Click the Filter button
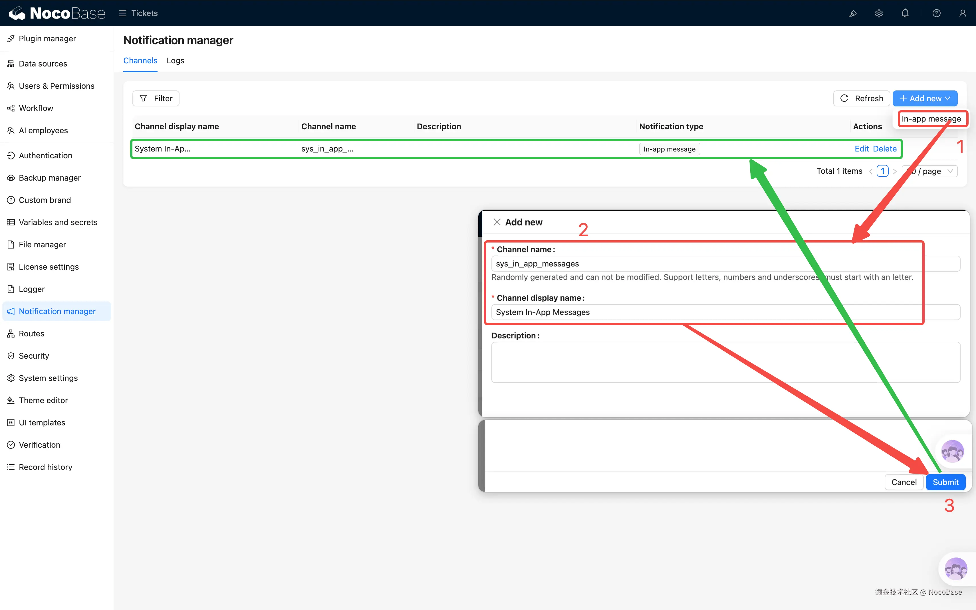This screenshot has width=976, height=610. [156, 98]
